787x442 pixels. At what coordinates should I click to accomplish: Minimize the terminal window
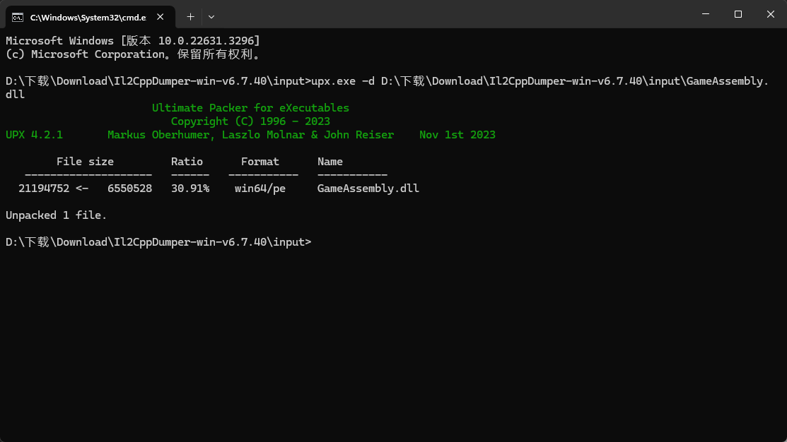coord(705,14)
